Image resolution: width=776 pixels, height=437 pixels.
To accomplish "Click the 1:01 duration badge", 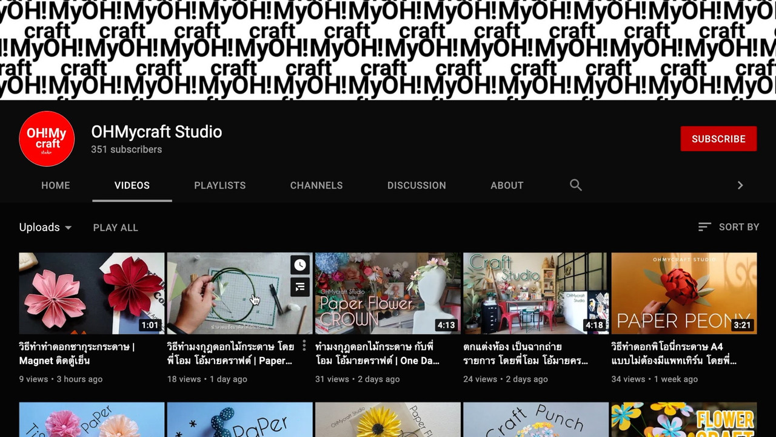I will pyautogui.click(x=150, y=325).
